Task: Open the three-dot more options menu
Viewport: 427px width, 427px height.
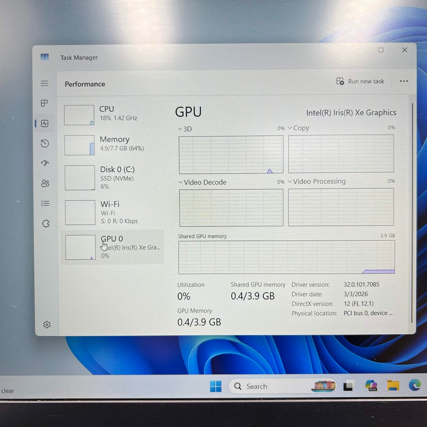Action: 404,81
